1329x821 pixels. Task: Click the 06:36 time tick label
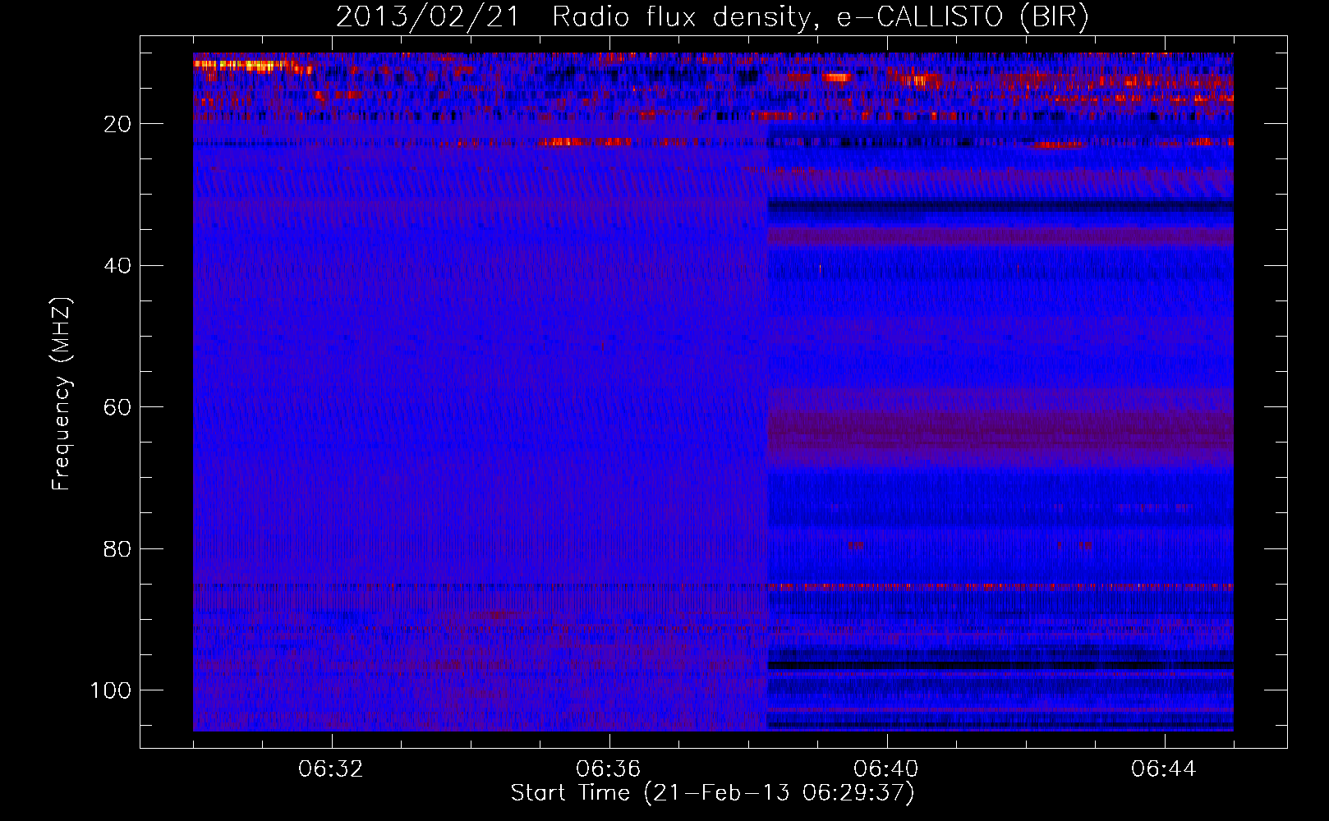[609, 769]
